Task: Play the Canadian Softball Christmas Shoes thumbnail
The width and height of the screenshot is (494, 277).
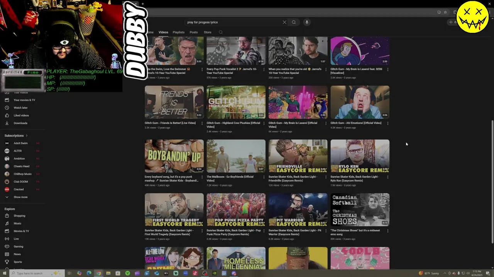Action: 360,210
